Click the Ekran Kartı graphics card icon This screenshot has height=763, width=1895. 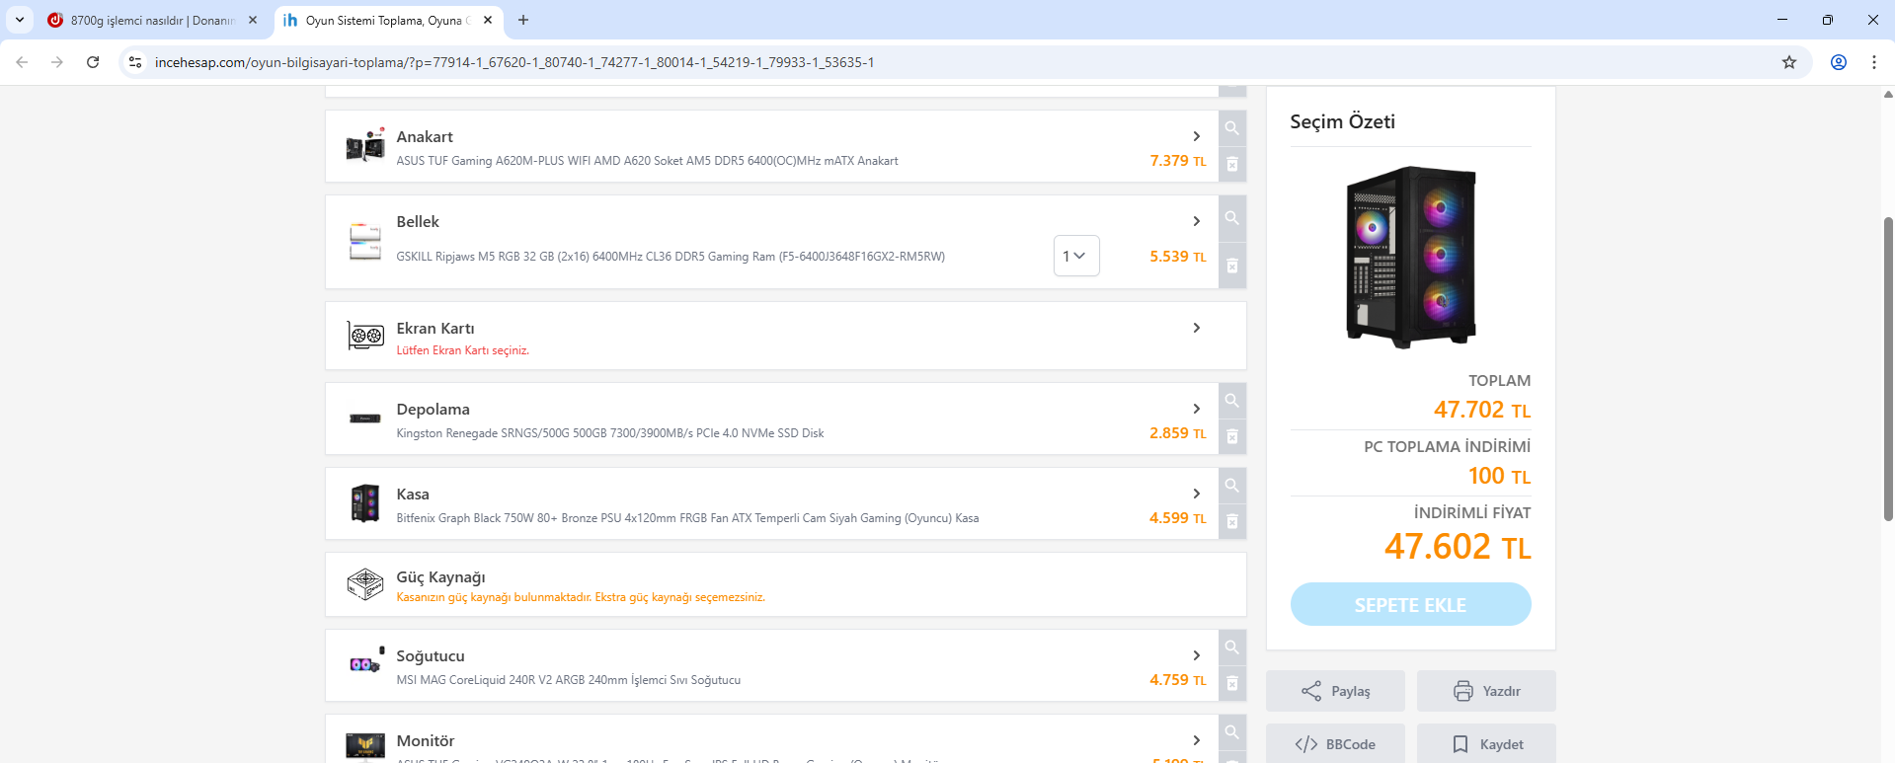pyautogui.click(x=365, y=336)
